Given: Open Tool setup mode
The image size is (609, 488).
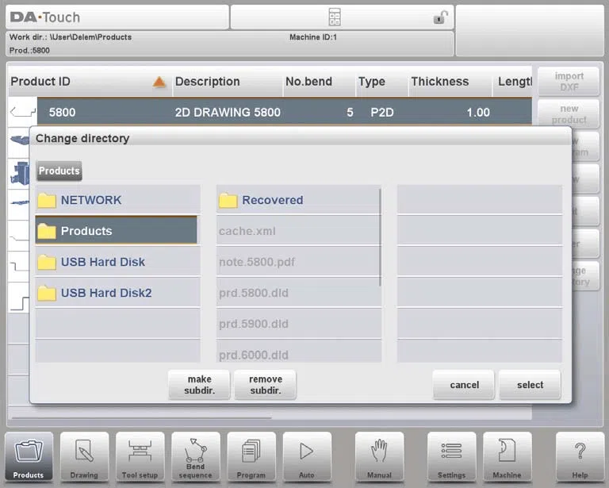Looking at the screenshot, I should (140, 457).
